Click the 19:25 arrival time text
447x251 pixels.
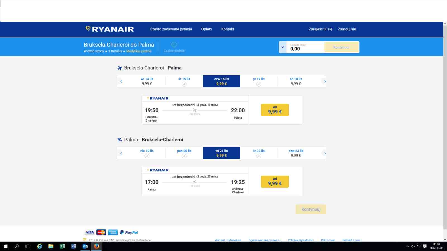pos(238,182)
